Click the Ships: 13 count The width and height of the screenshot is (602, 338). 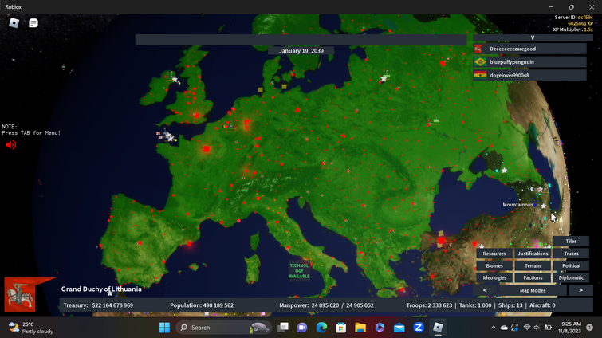click(x=510, y=305)
